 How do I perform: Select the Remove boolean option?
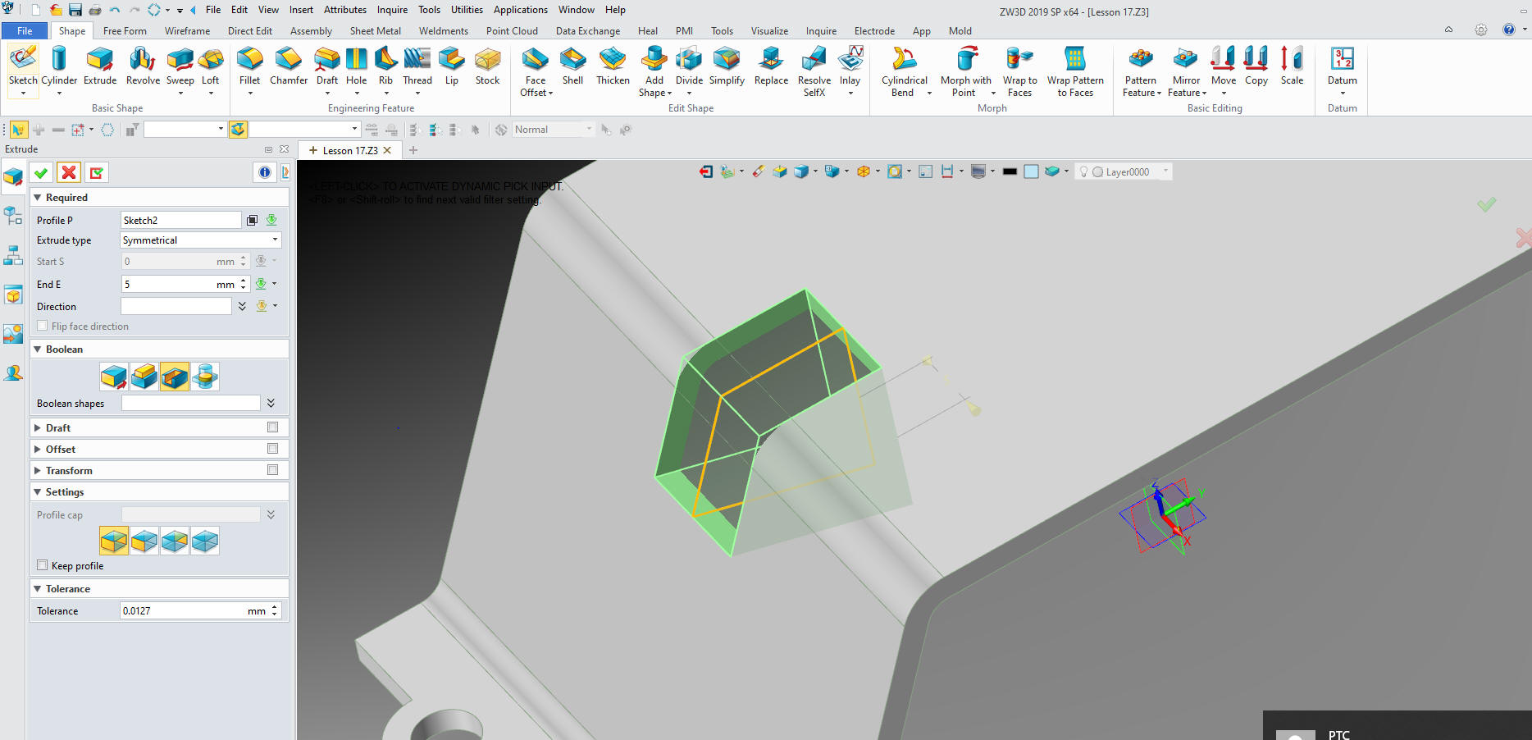tap(175, 377)
